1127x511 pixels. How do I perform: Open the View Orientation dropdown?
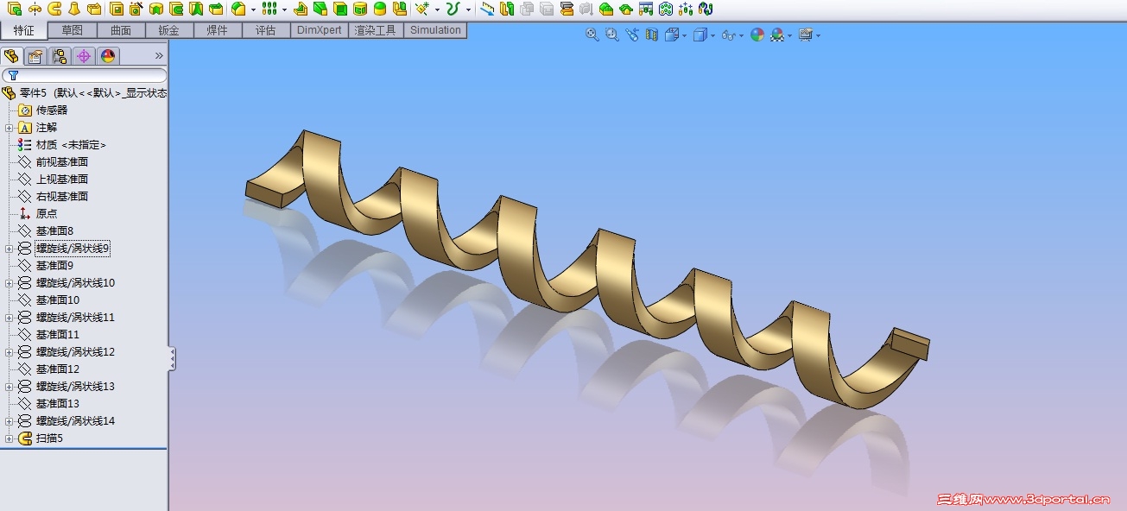(684, 35)
